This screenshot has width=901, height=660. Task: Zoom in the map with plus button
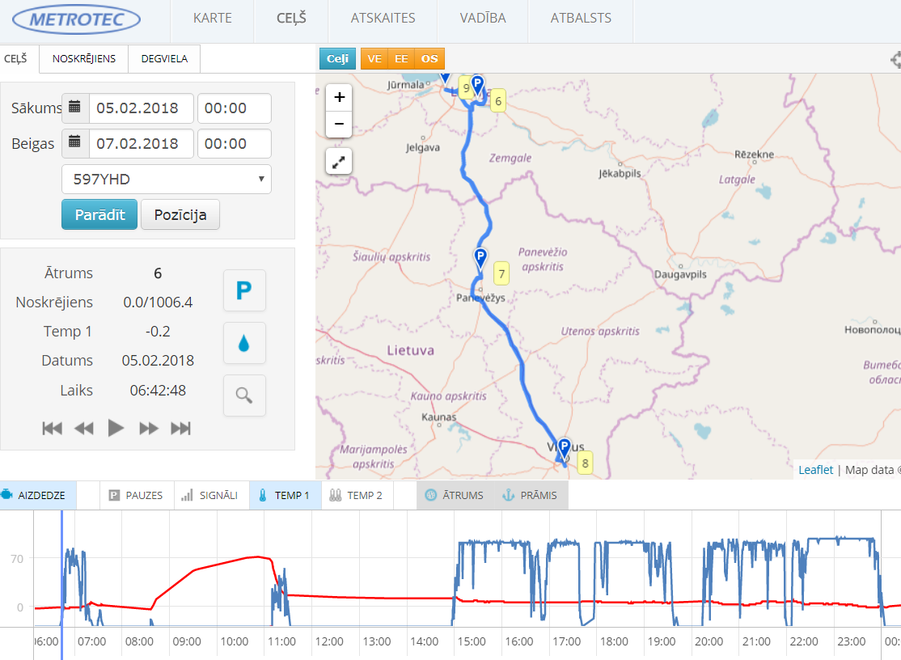pyautogui.click(x=339, y=97)
